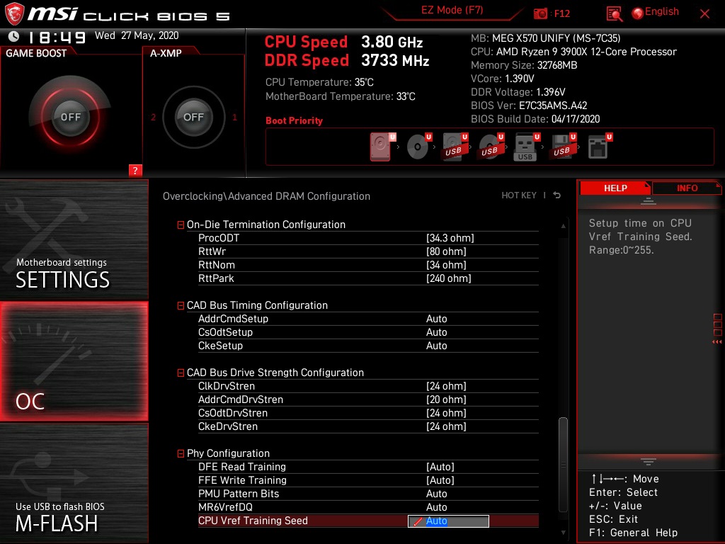The image size is (725, 544).
Task: Select the USB key boot device
Action: [x=526, y=147]
